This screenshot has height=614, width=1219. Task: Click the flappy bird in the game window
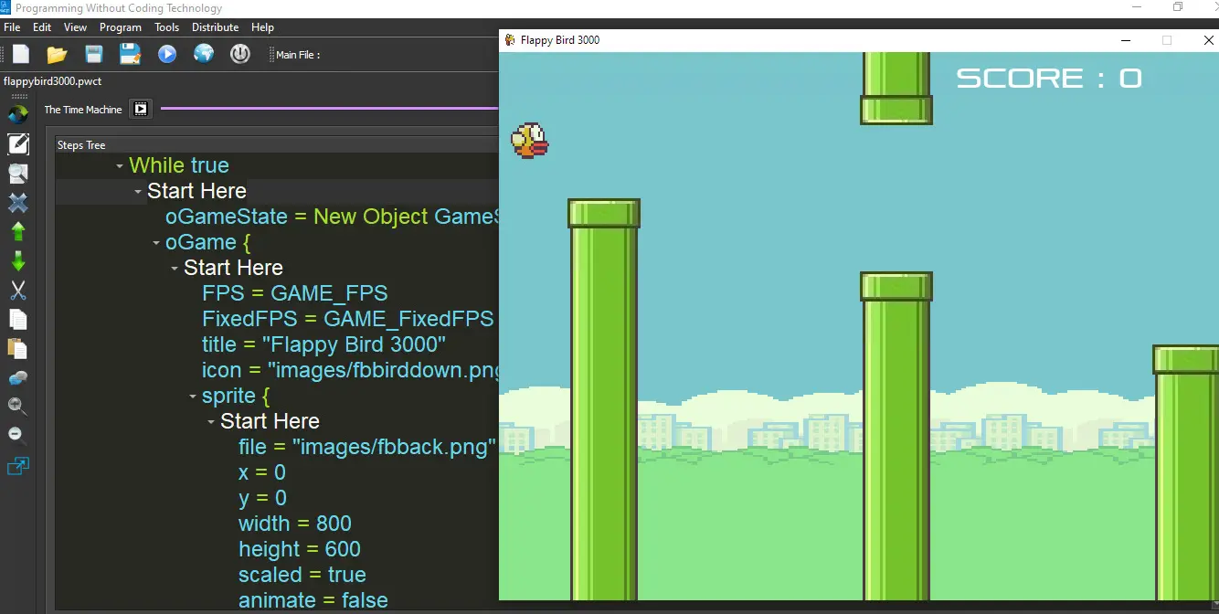pyautogui.click(x=529, y=141)
